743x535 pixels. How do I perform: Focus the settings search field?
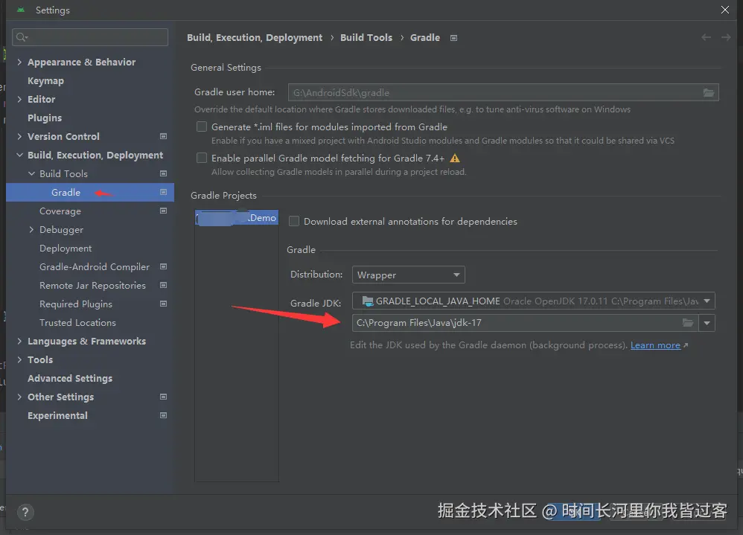[90, 37]
